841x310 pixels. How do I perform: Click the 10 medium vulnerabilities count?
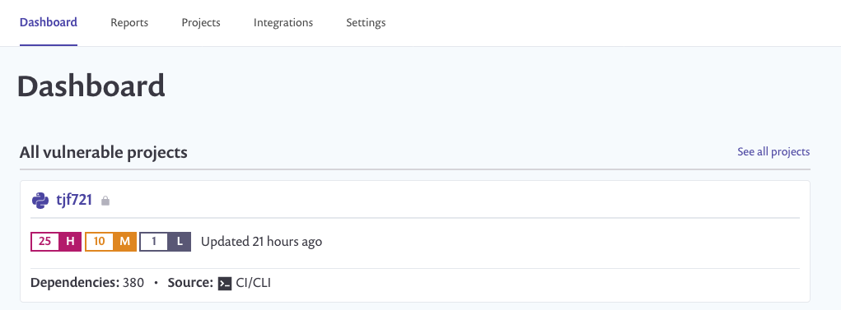(x=99, y=242)
